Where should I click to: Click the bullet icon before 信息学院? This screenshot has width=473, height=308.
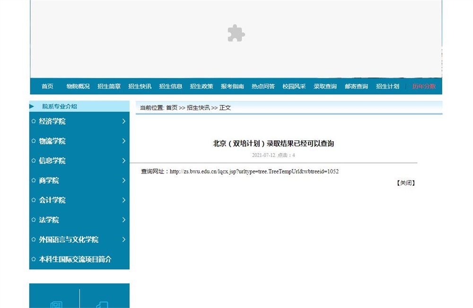tap(34, 161)
